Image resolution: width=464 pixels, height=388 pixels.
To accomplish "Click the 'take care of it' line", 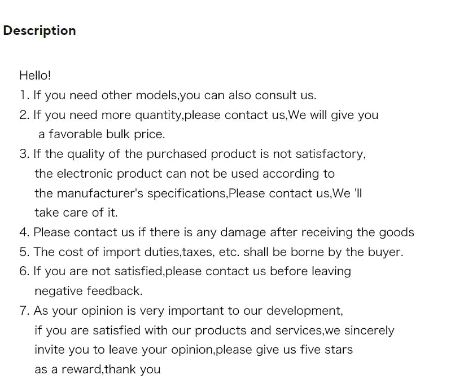I will [76, 213].
